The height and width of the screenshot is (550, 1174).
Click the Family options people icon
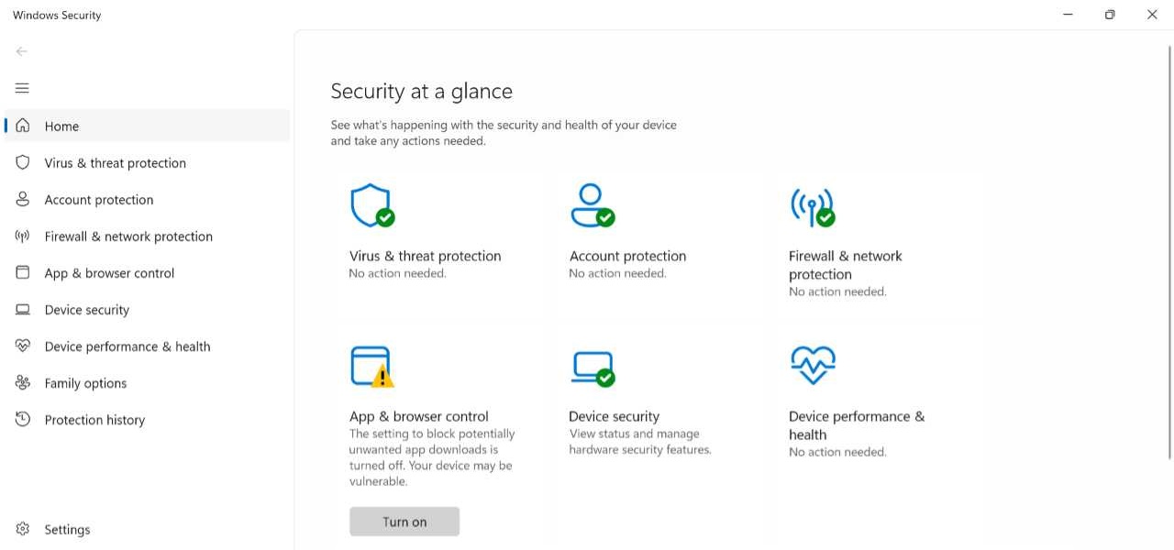click(x=23, y=383)
